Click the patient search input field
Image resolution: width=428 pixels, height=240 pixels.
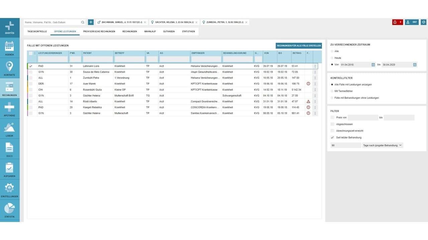click(52, 22)
